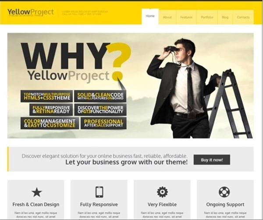Click the lifebuoy icon for Ongoing Support
Viewport: 263px width, 220px height.
coord(224,192)
